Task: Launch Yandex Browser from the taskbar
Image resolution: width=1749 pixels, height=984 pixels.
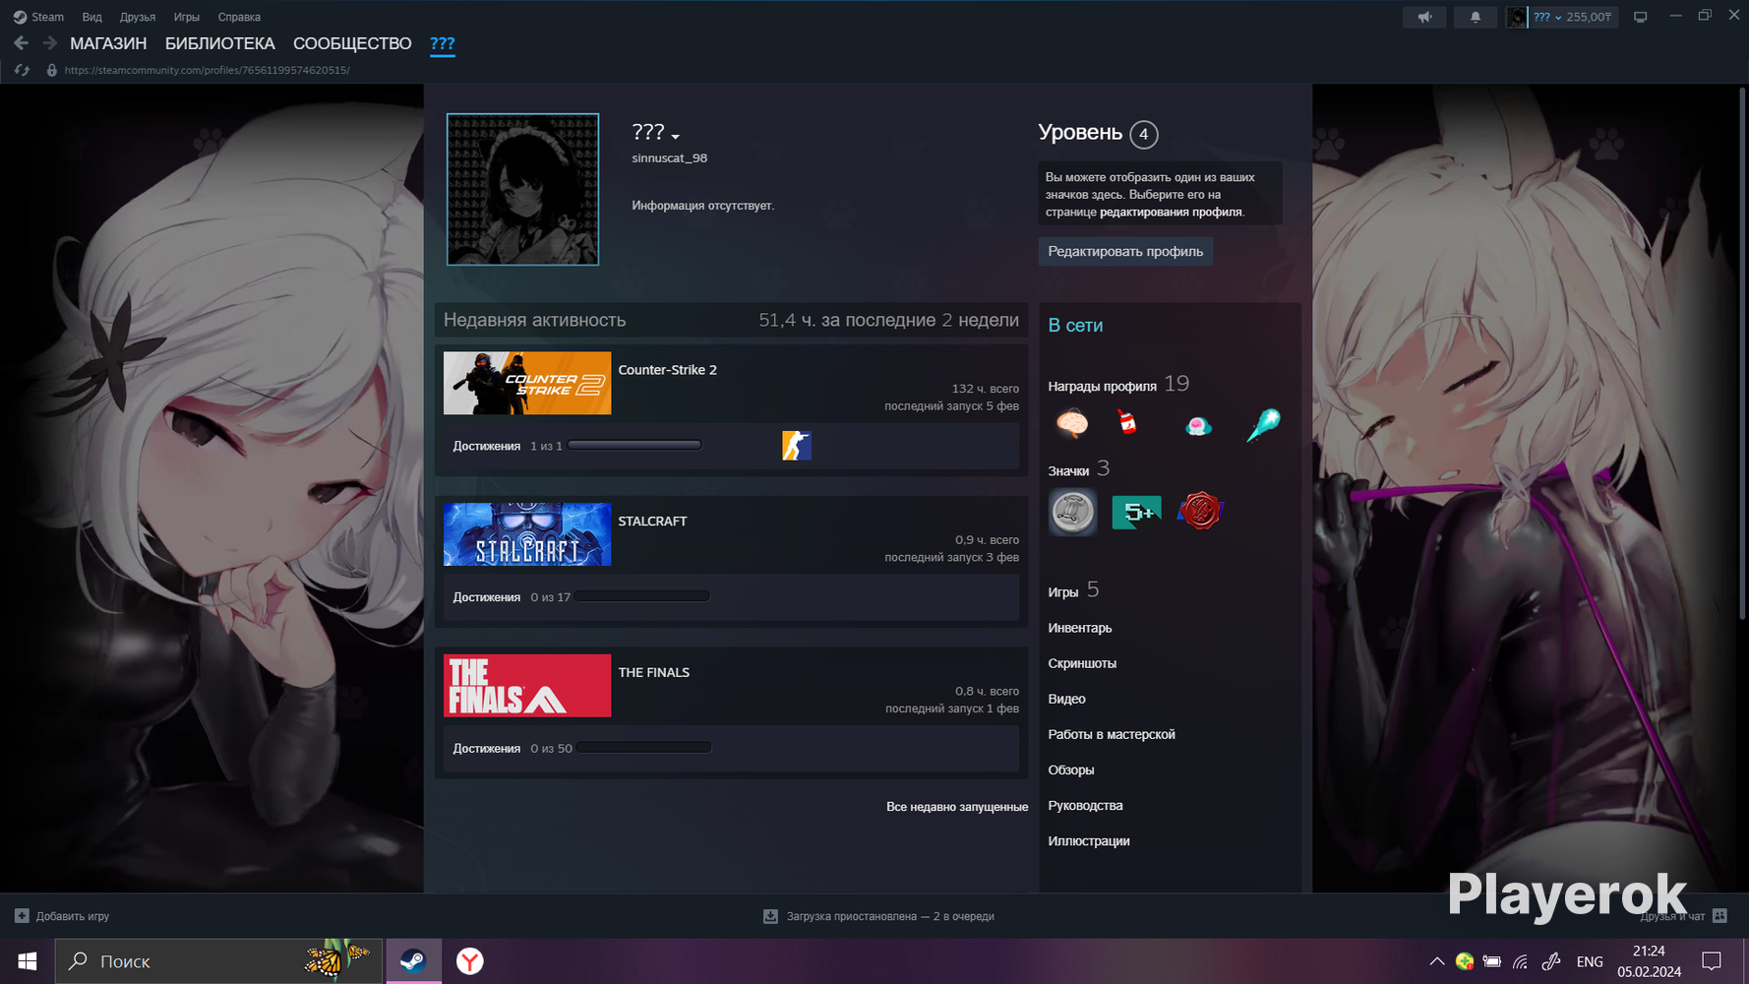Action: [x=470, y=961]
